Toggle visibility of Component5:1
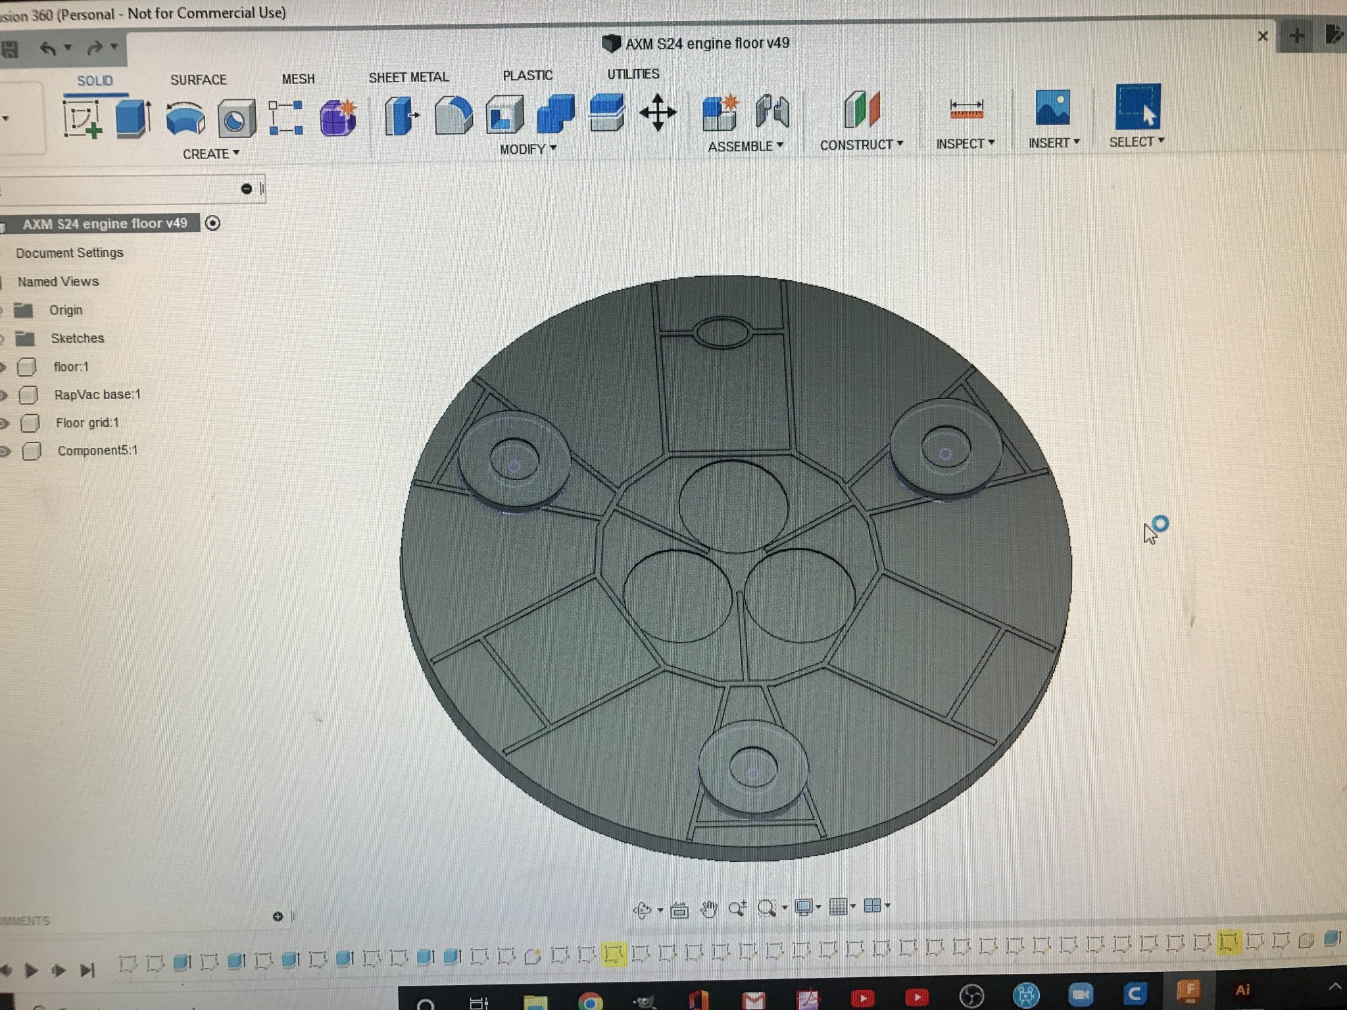The image size is (1347, 1010). tap(5, 452)
